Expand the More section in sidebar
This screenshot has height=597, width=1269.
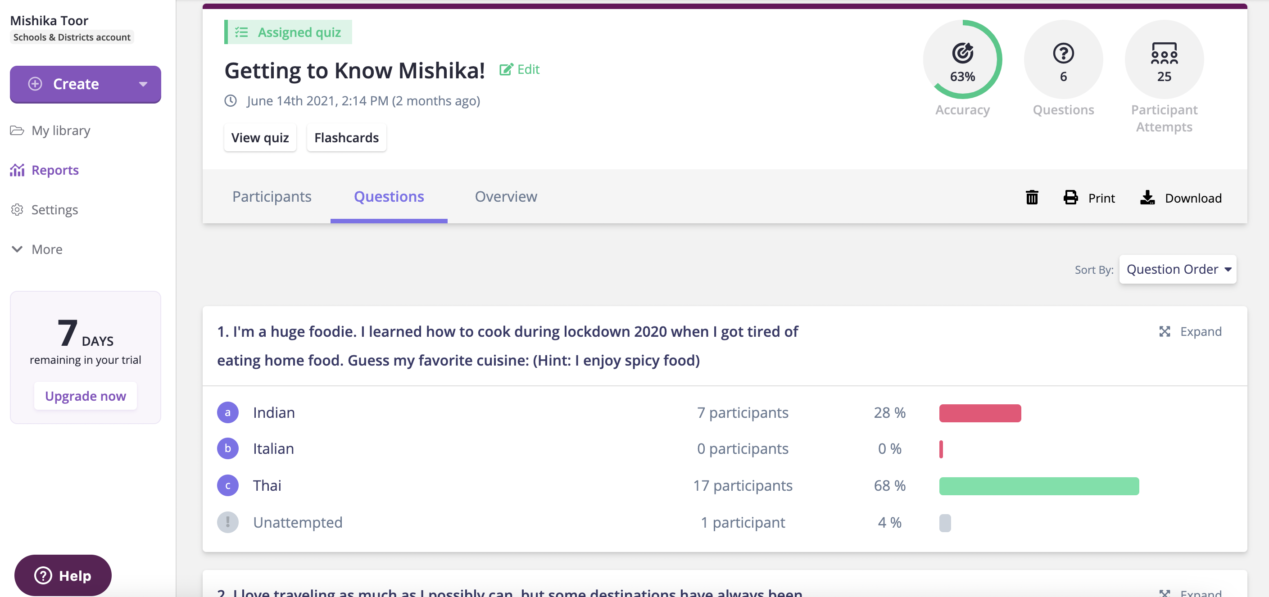37,249
